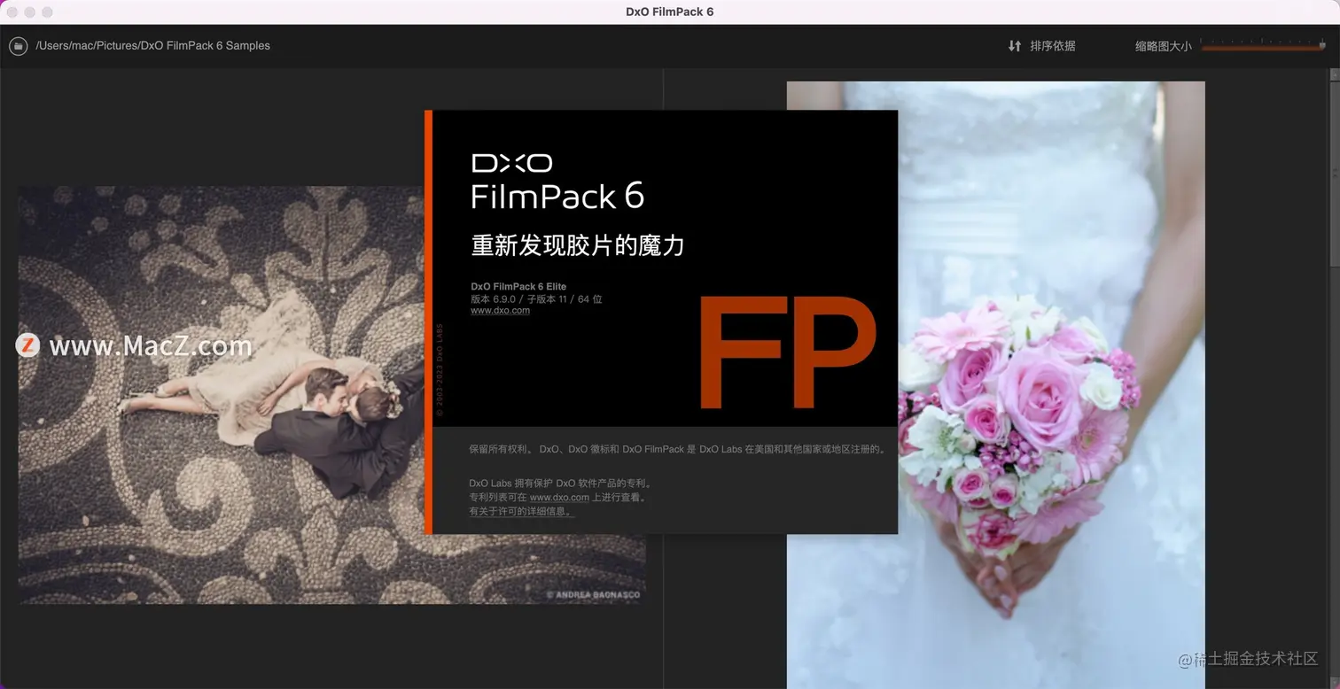This screenshot has width=1340, height=689.
Task: Click the DxO FilmPack 6 Elite label
Action: 518,287
